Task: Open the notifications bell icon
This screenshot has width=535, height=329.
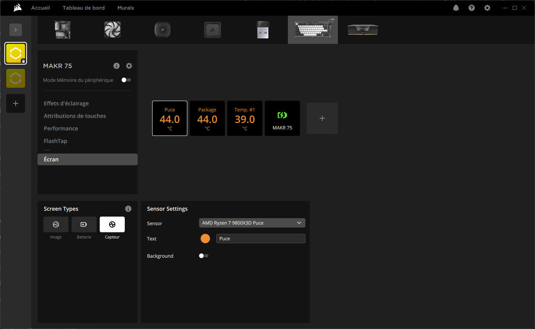Action: point(456,8)
